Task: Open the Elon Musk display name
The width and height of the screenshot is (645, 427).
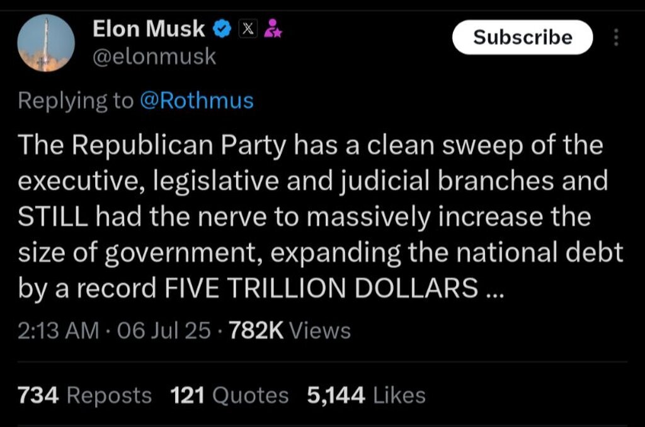Action: [149, 28]
